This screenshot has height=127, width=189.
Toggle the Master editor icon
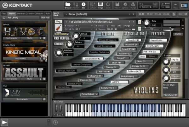[x=76, y=6]
